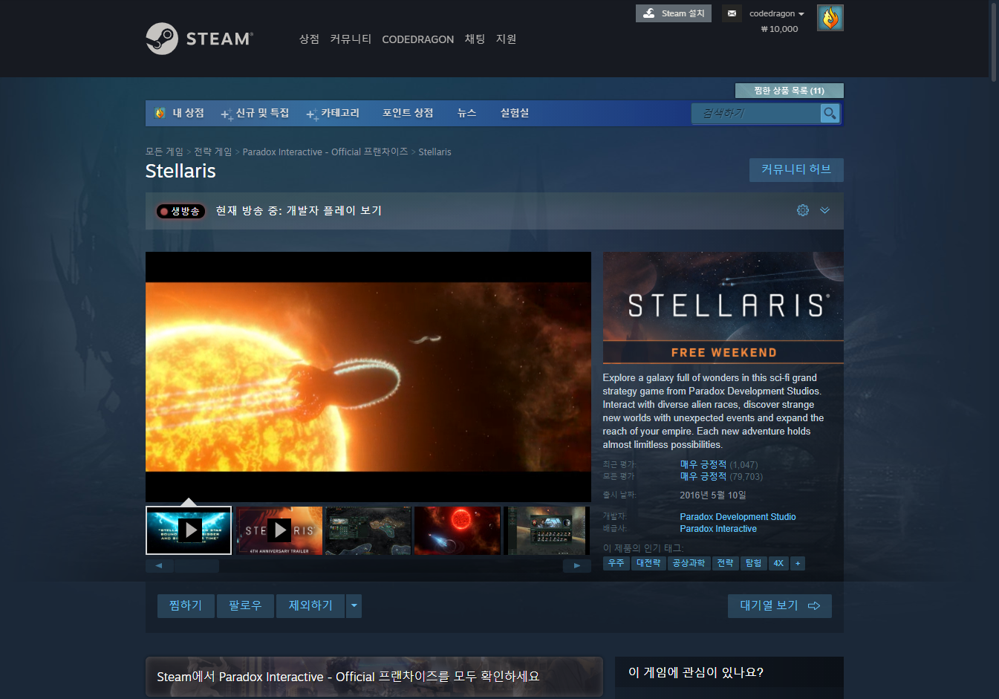Click the 탐험 tag
Image resolution: width=999 pixels, height=699 pixels.
point(753,564)
